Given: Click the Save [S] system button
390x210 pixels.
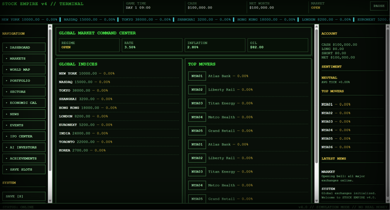Looking at the screenshot, I should point(24,196).
